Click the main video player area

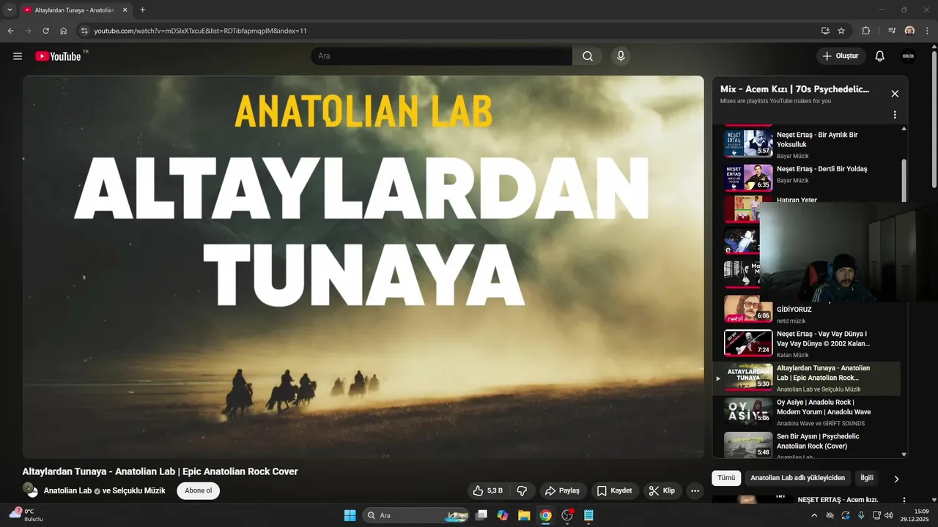click(363, 267)
